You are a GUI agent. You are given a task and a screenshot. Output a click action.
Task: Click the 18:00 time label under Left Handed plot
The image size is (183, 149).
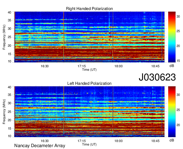[x=118, y=141]
